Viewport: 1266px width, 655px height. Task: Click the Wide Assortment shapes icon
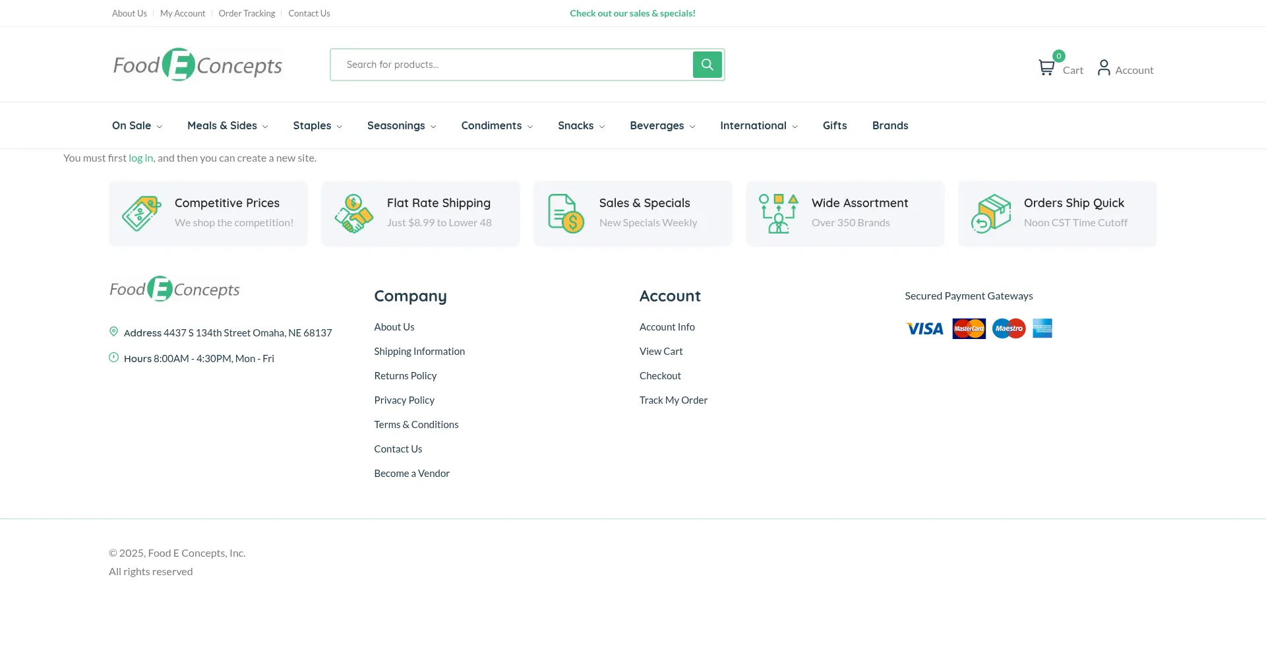click(x=778, y=214)
